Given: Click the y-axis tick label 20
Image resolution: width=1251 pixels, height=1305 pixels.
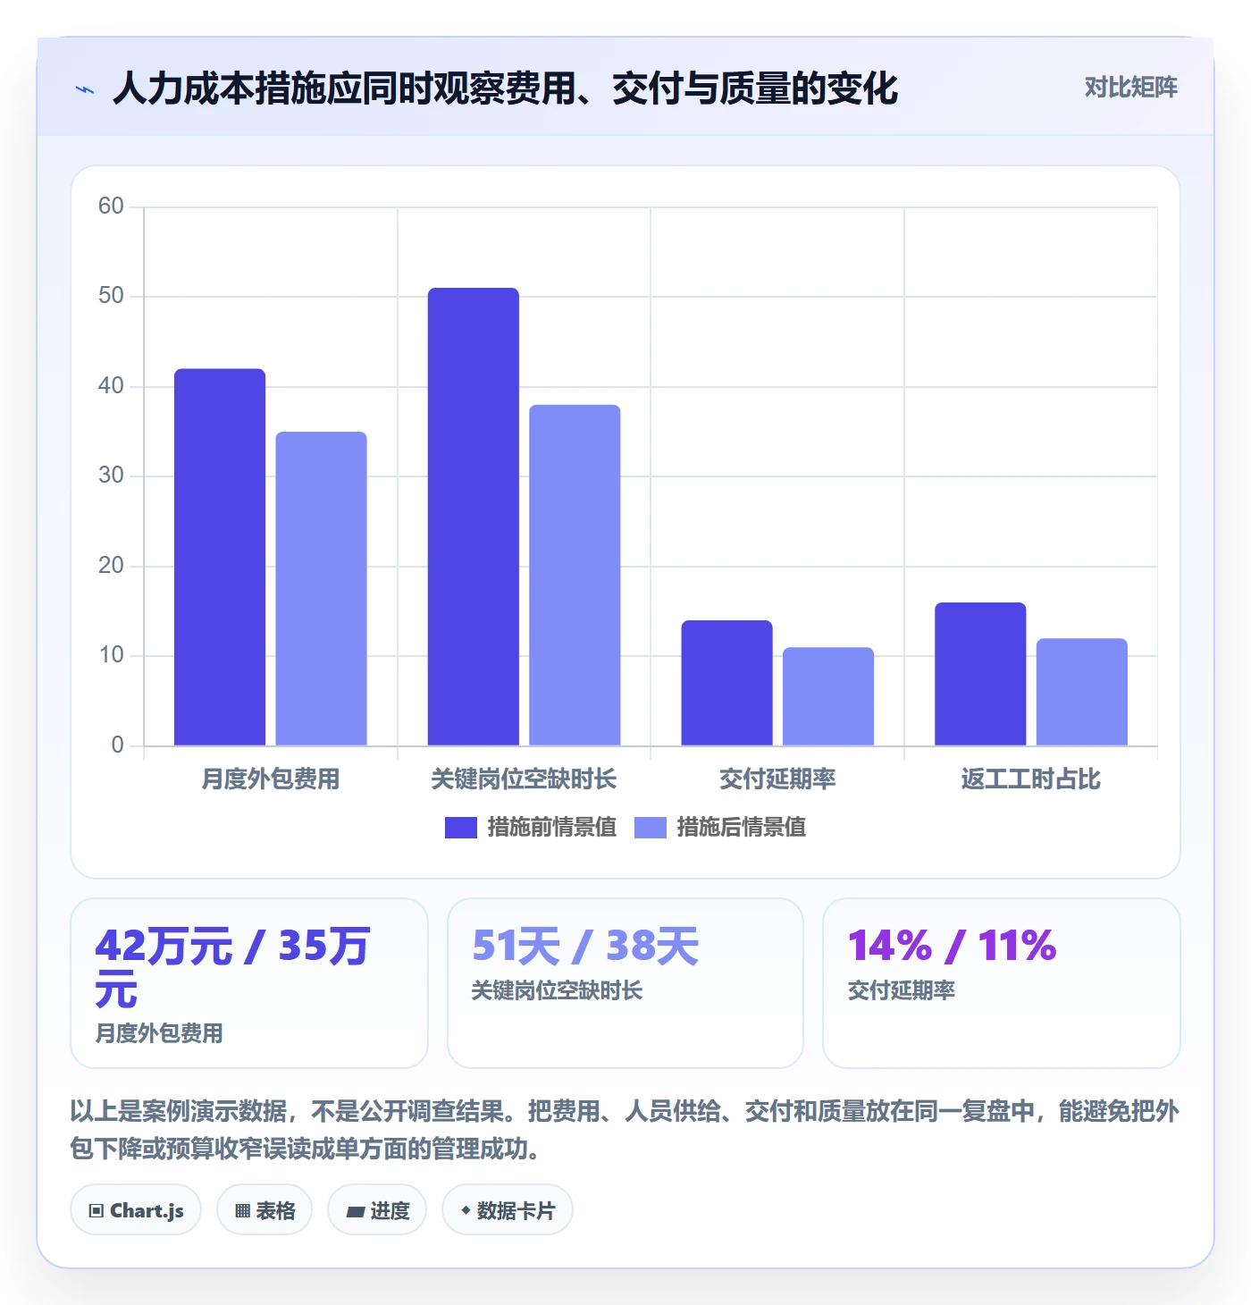Looking at the screenshot, I should [111, 566].
